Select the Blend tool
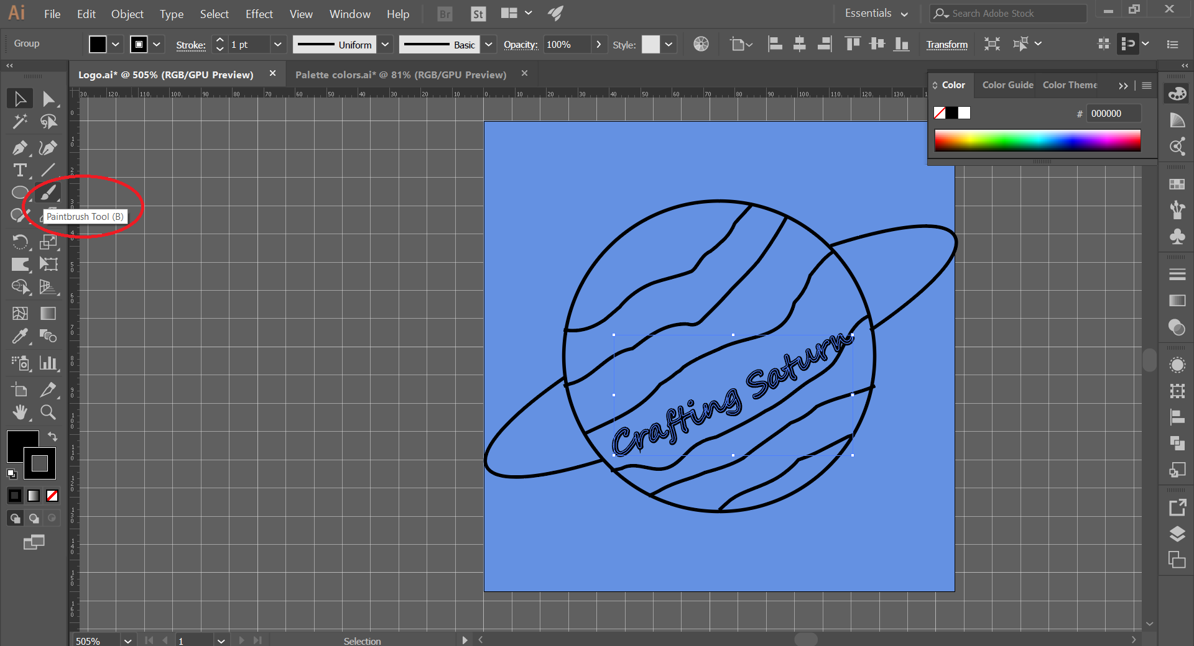This screenshot has width=1194, height=646. tap(49, 336)
